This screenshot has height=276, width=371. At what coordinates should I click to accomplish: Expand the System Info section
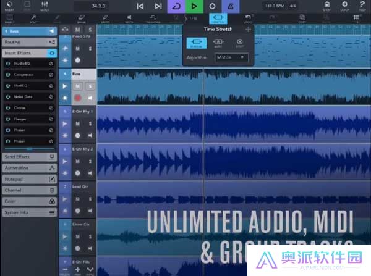pyautogui.click(x=30, y=212)
